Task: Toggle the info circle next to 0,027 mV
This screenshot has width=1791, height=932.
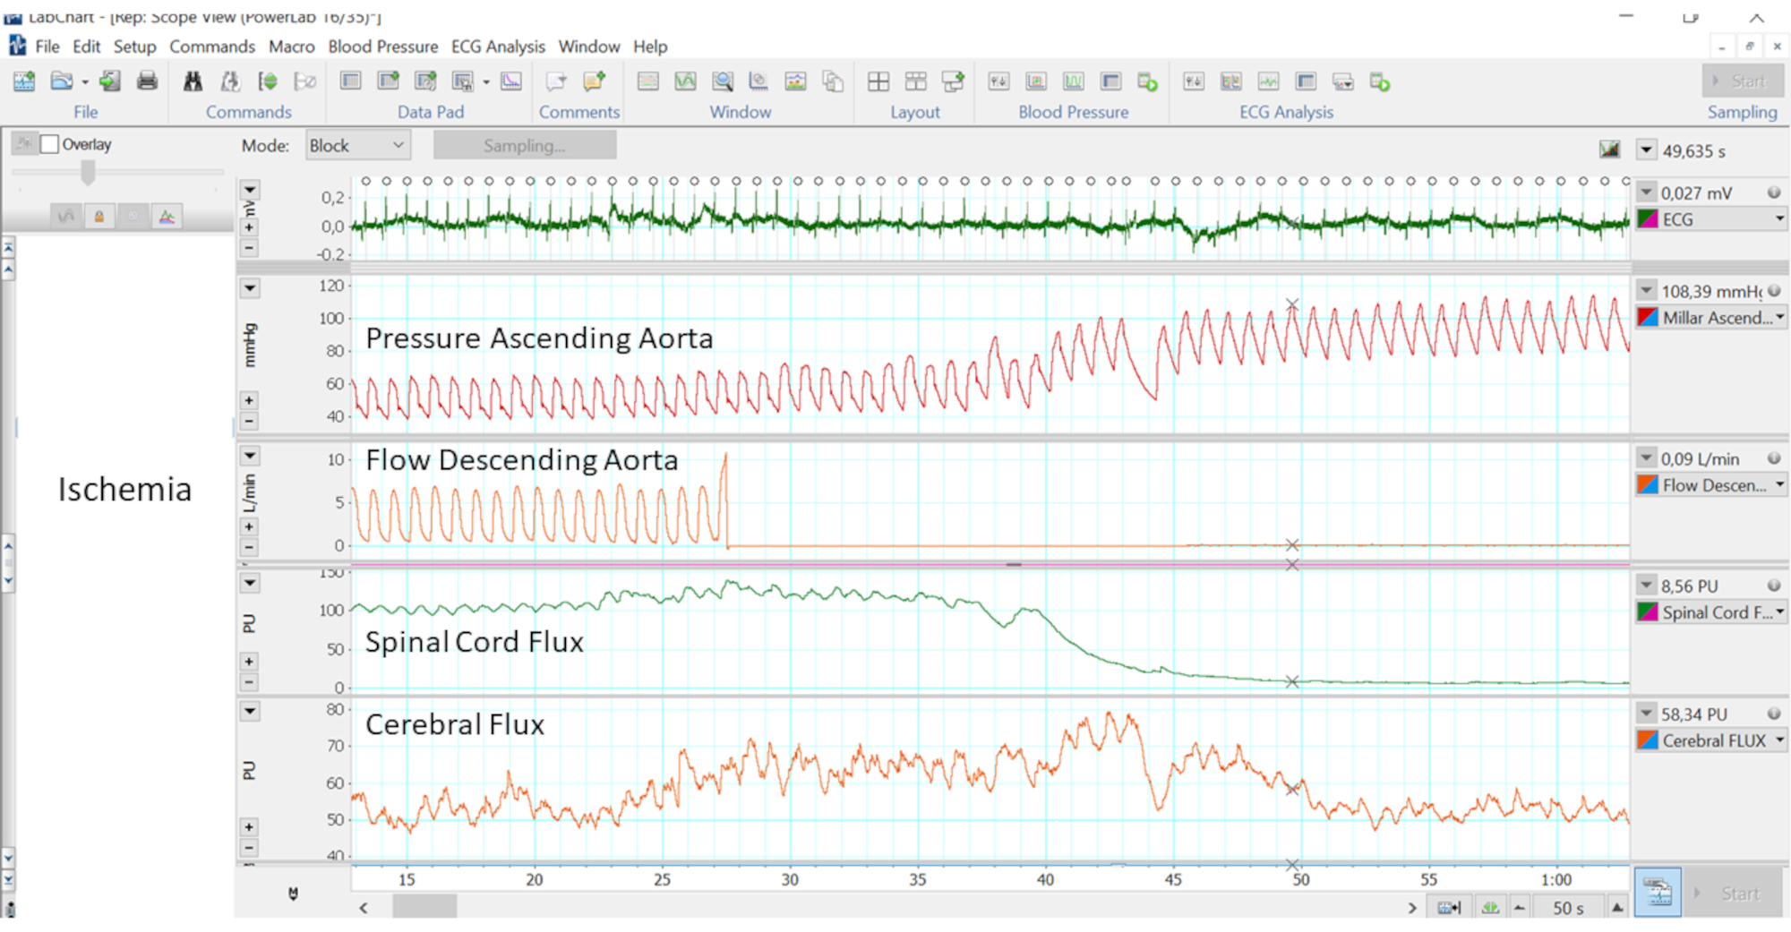Action: coord(1773,192)
